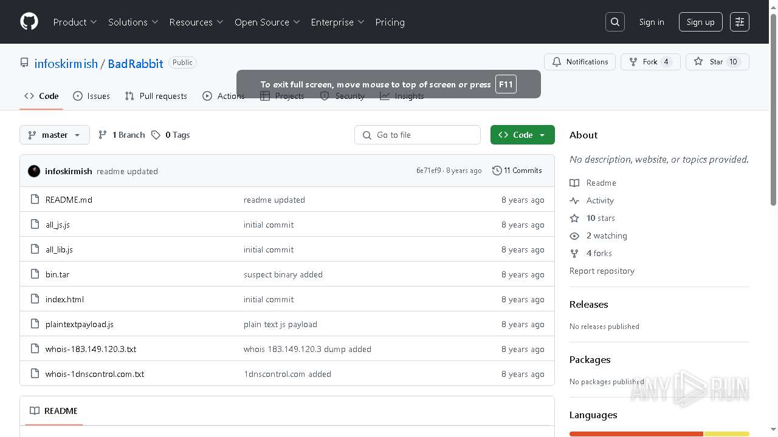778x437 pixels.
Task: Open GitHub home via Octocat logo
Action: 29,22
